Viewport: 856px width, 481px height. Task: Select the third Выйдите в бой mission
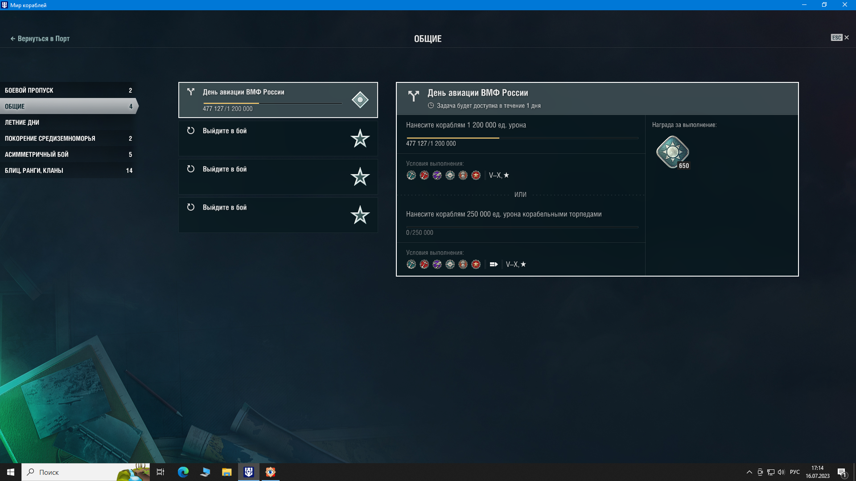pyautogui.click(x=278, y=215)
